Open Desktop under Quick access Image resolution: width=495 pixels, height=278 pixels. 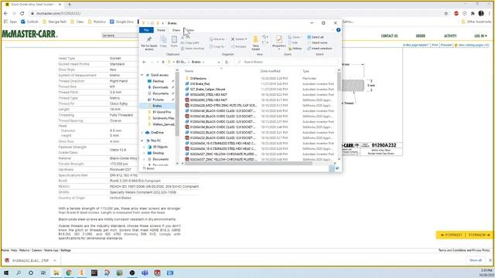pos(158,81)
